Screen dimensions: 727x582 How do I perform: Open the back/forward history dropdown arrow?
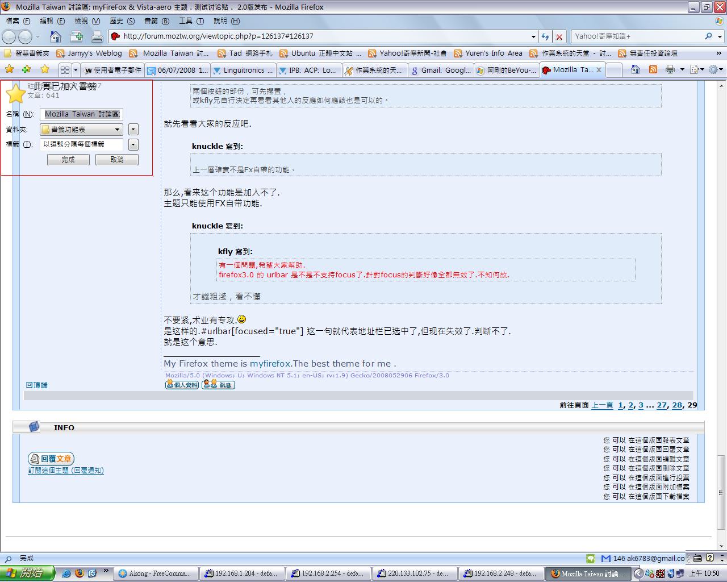(x=37, y=37)
